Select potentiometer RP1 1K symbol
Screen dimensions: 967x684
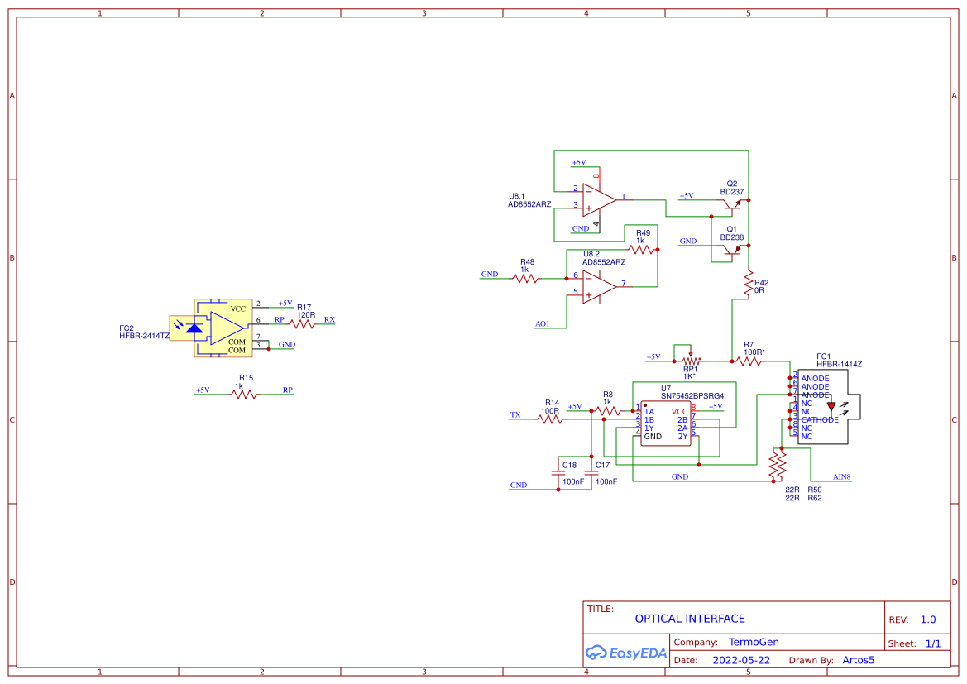pyautogui.click(x=689, y=361)
